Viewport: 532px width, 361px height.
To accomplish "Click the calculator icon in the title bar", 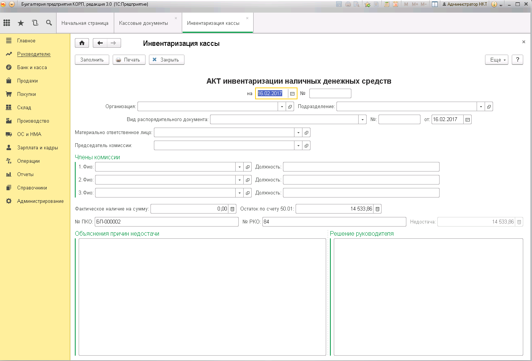I will click(x=386, y=4).
